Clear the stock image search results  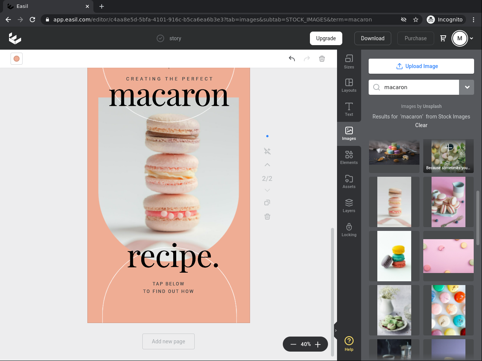[421, 125]
